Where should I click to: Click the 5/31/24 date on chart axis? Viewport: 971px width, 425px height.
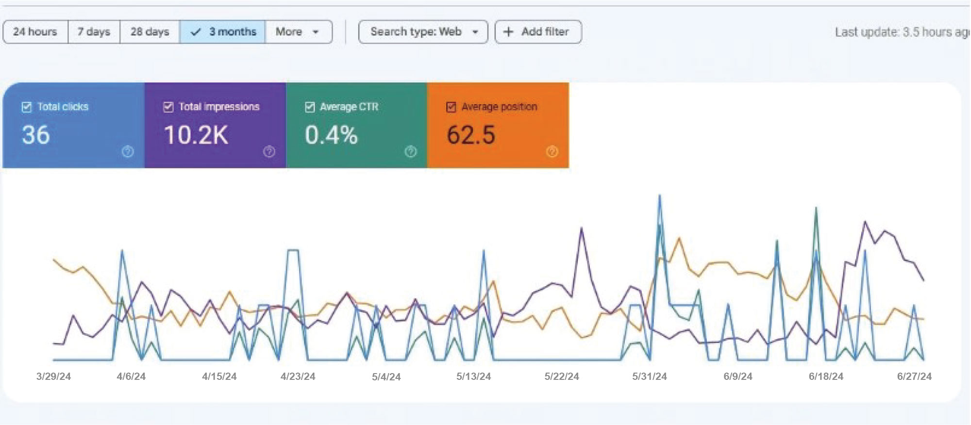pyautogui.click(x=649, y=376)
